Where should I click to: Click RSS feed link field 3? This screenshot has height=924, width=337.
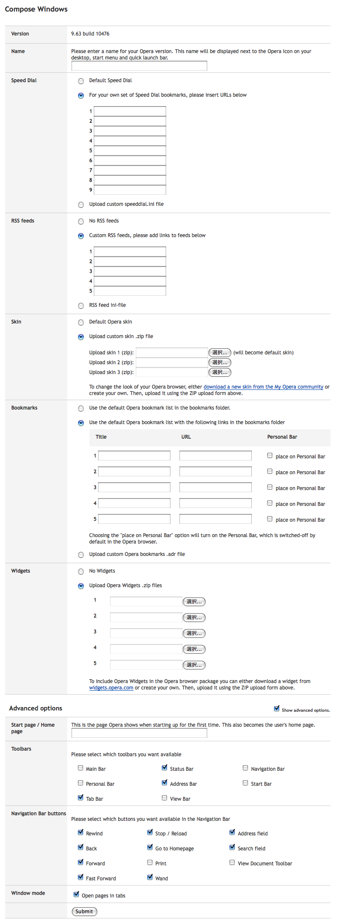[130, 271]
